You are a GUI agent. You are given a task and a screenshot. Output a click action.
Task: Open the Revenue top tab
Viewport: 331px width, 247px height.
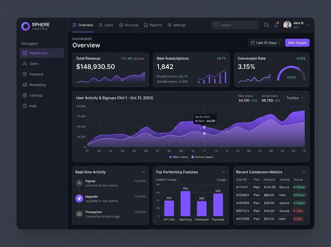click(129, 25)
